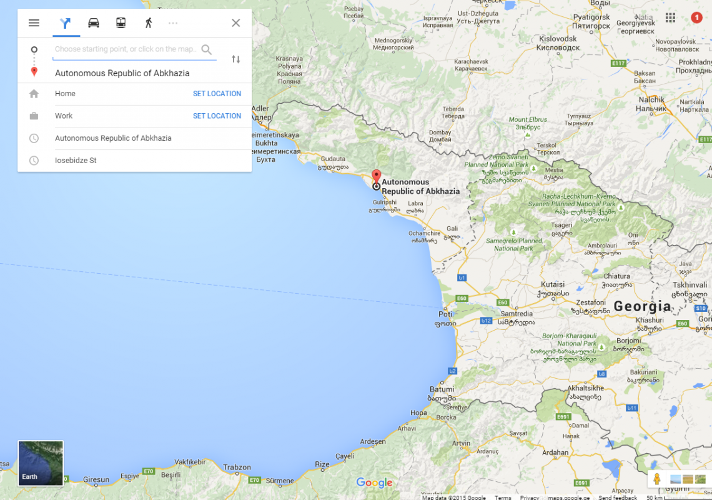Open the Send feedback link
The width and height of the screenshot is (712, 500).
(x=618, y=497)
